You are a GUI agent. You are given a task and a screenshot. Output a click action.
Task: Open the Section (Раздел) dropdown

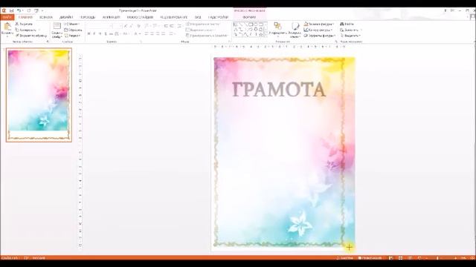pos(73,36)
